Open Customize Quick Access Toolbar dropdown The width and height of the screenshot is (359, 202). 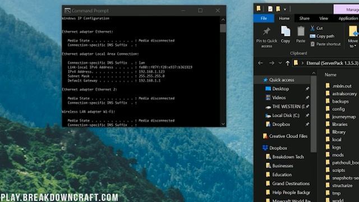pyautogui.click(x=285, y=10)
